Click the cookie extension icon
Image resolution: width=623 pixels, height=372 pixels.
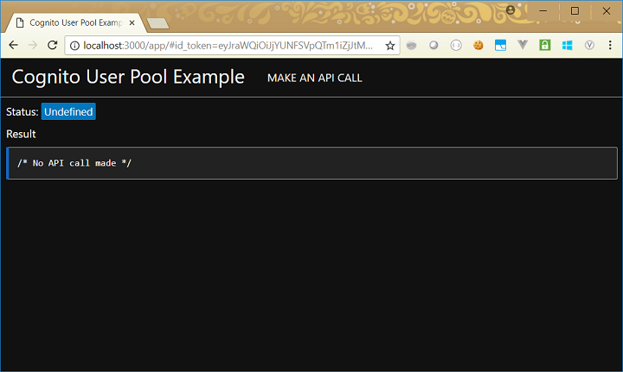click(478, 45)
